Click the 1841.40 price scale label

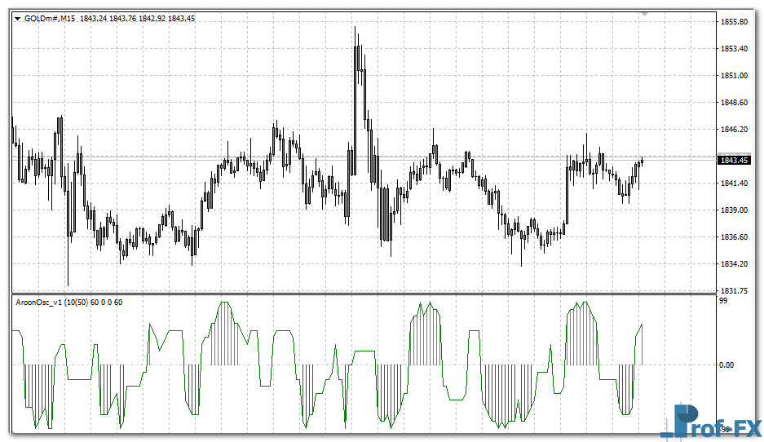[x=734, y=183]
